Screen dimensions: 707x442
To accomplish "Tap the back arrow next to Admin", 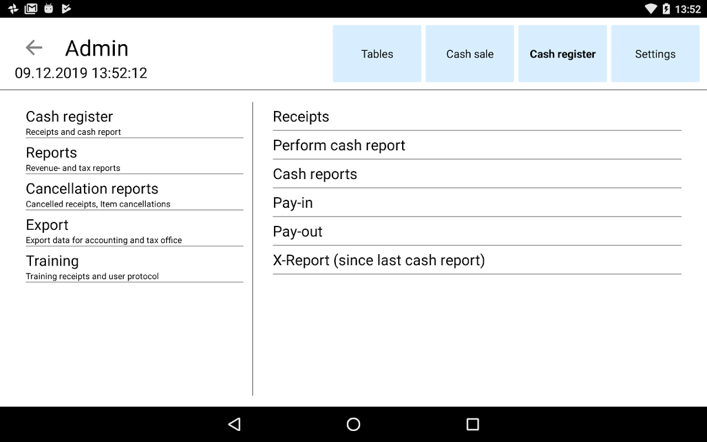I will (x=34, y=48).
